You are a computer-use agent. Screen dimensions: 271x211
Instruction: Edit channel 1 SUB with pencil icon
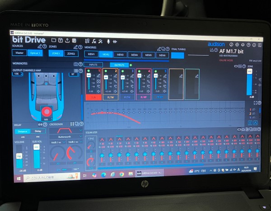(x=98, y=75)
